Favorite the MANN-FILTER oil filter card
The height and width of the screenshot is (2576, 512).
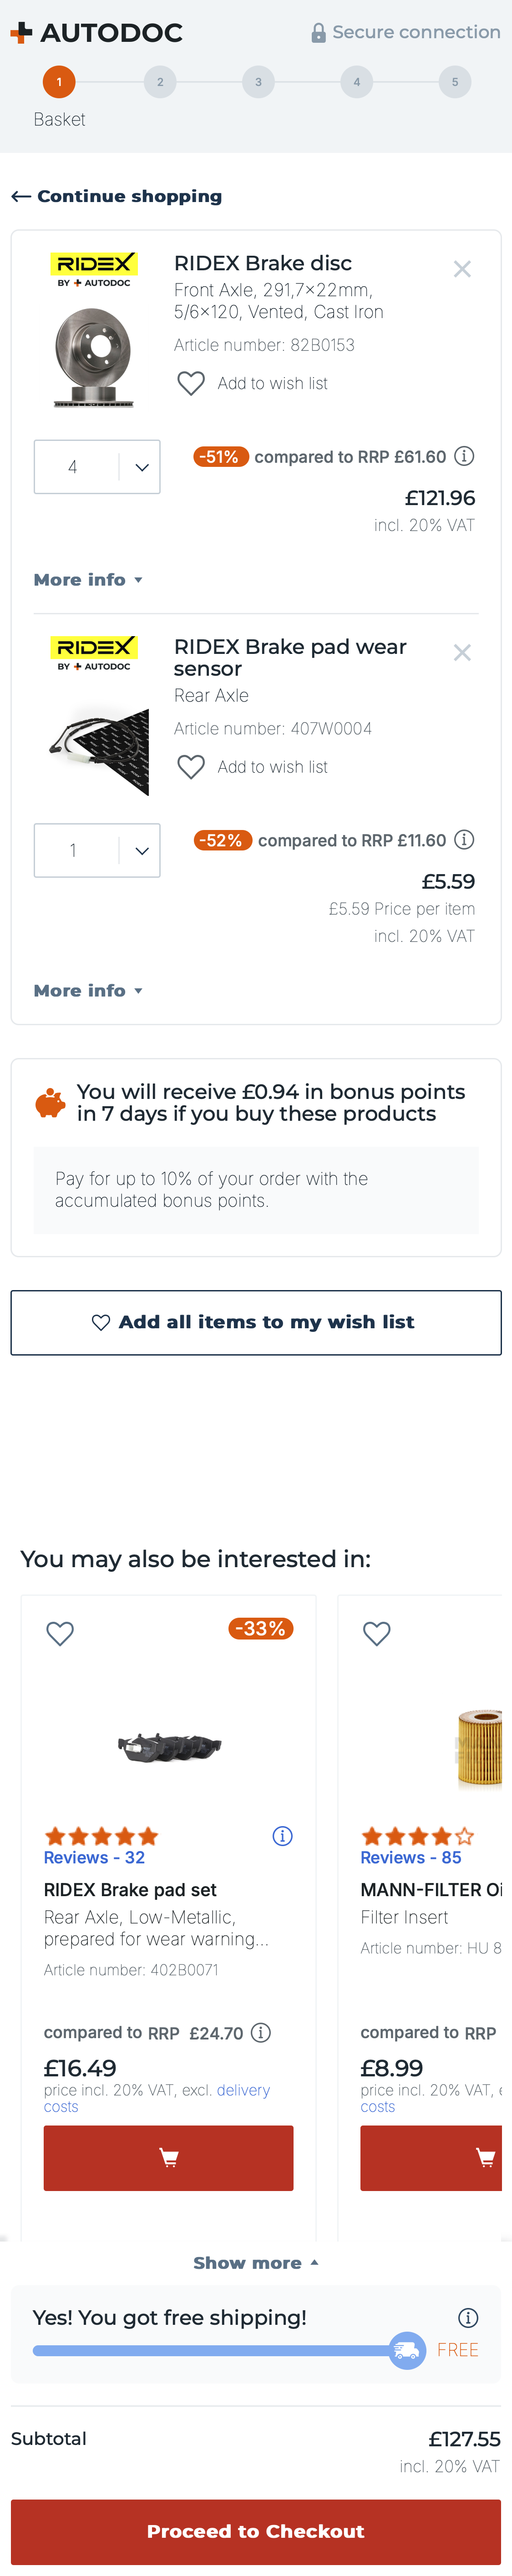click(x=377, y=1633)
